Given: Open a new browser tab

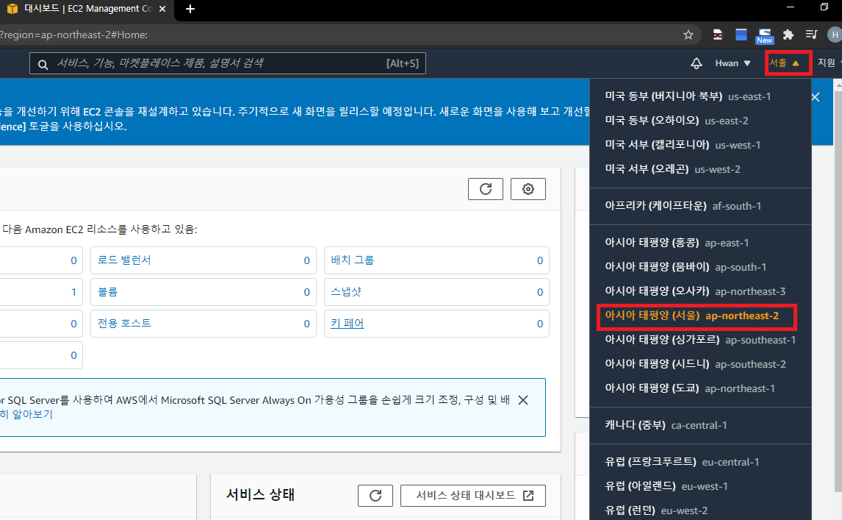Looking at the screenshot, I should (190, 9).
